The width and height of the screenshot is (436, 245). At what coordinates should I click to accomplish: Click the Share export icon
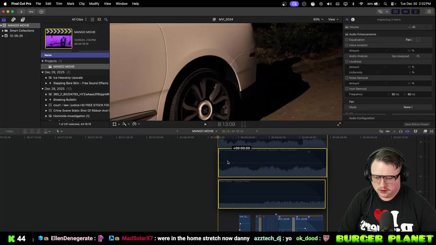pyautogui.click(x=429, y=12)
